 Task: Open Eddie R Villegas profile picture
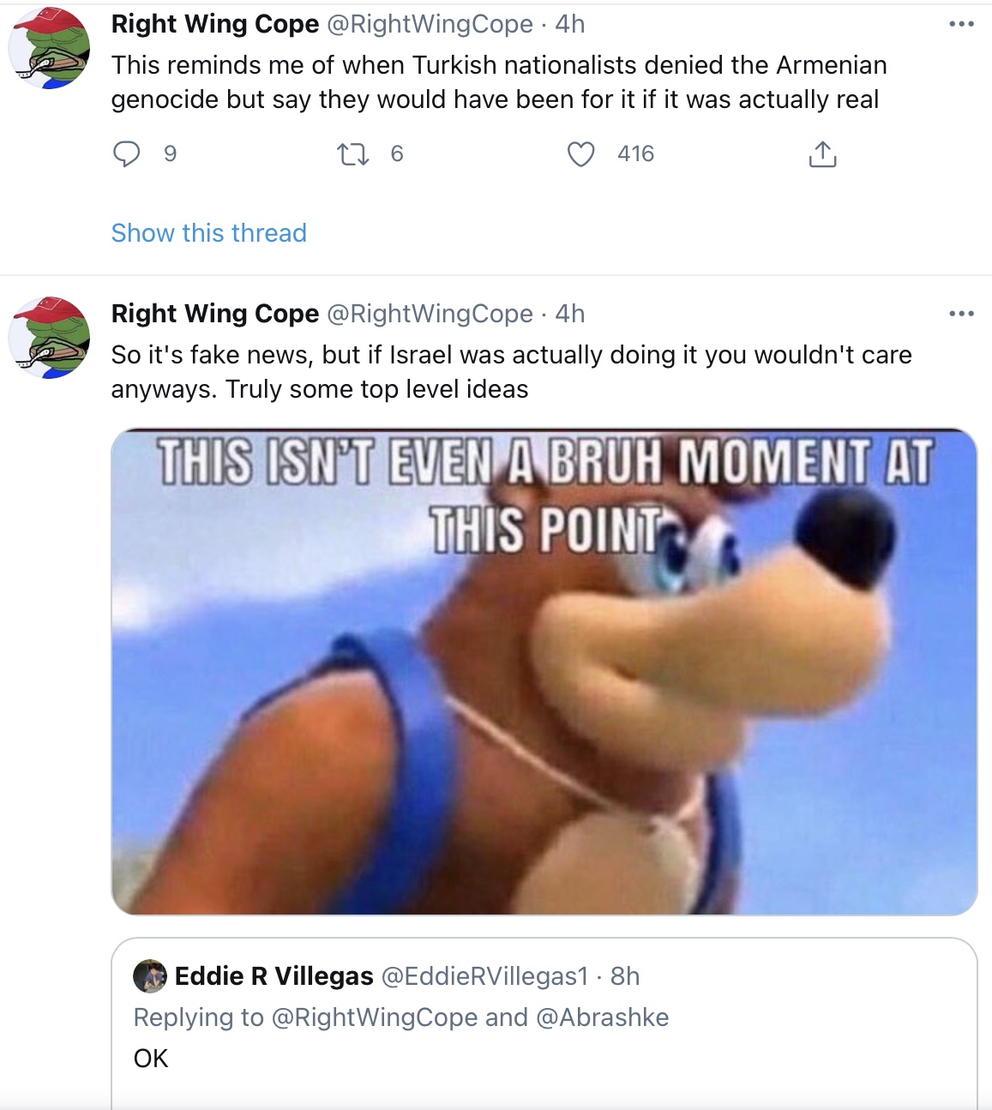coord(150,976)
